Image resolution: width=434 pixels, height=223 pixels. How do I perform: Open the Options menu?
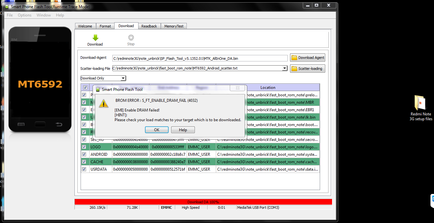(25, 15)
